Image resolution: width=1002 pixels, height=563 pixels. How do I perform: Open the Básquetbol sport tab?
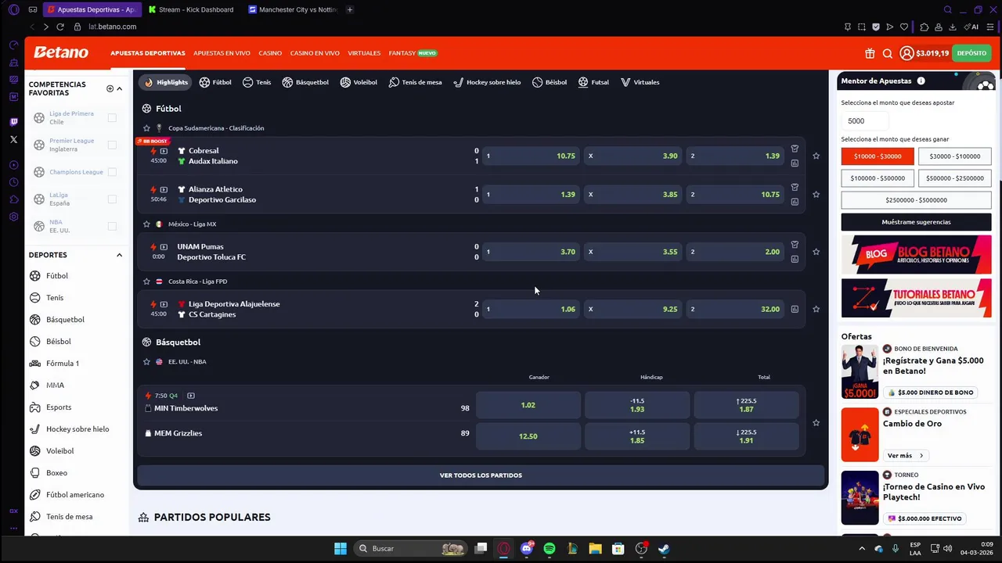[305, 82]
